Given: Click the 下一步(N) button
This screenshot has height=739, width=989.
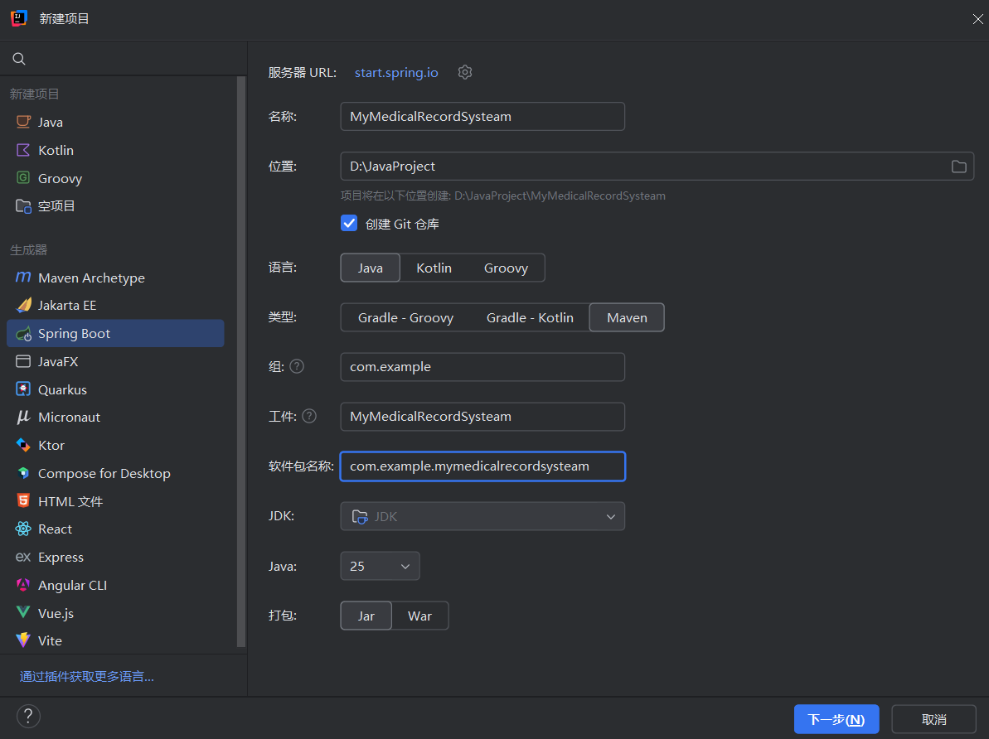Looking at the screenshot, I should (836, 719).
